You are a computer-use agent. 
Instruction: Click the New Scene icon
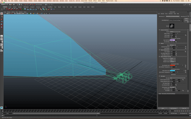[x=10, y=4]
